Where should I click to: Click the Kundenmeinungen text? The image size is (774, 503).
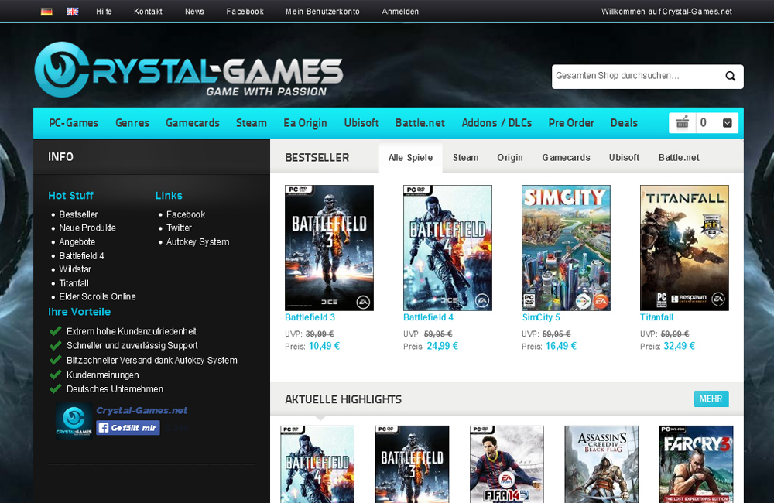103,375
